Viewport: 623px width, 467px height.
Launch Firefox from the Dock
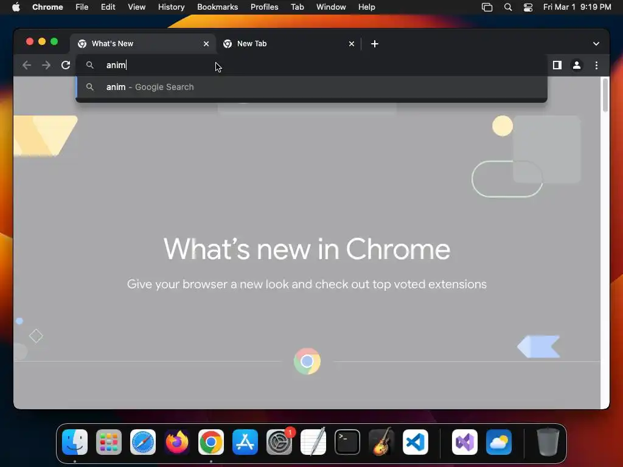pos(177,442)
